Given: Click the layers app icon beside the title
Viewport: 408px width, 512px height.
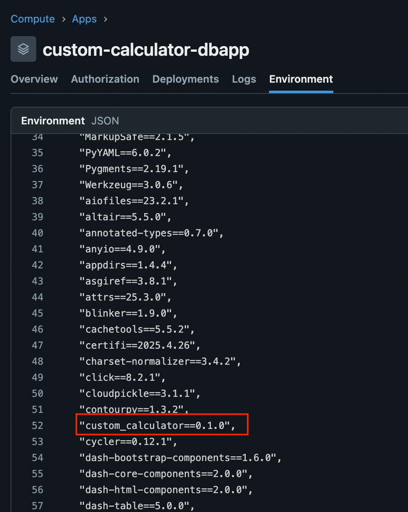Looking at the screenshot, I should click(x=24, y=49).
